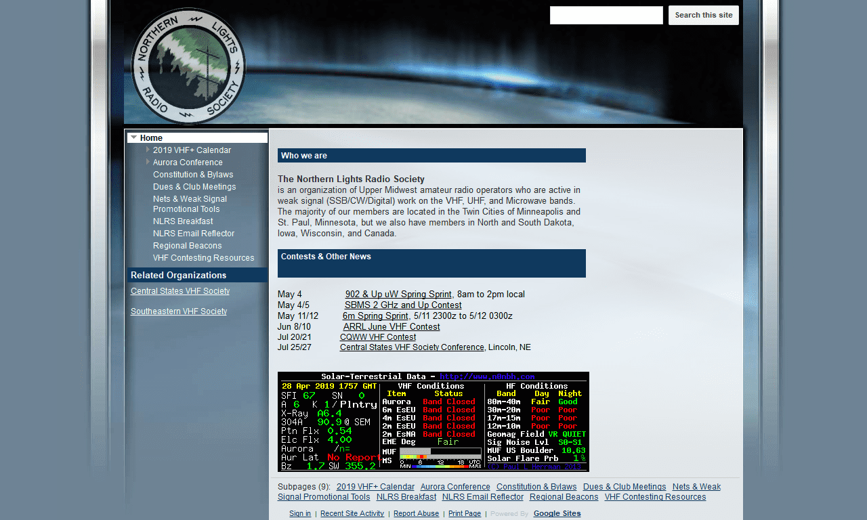Open Dues & Club Meetings subpage link
Viewport: 867px width, 520px height.
pyautogui.click(x=625, y=487)
